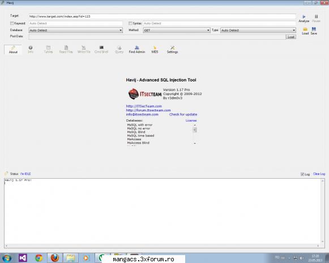
Task: Open Firefox from the taskbar
Action: pos(54,258)
